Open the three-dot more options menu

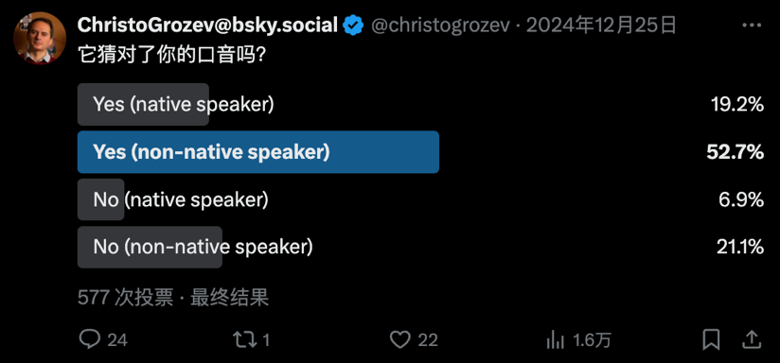pos(752,26)
